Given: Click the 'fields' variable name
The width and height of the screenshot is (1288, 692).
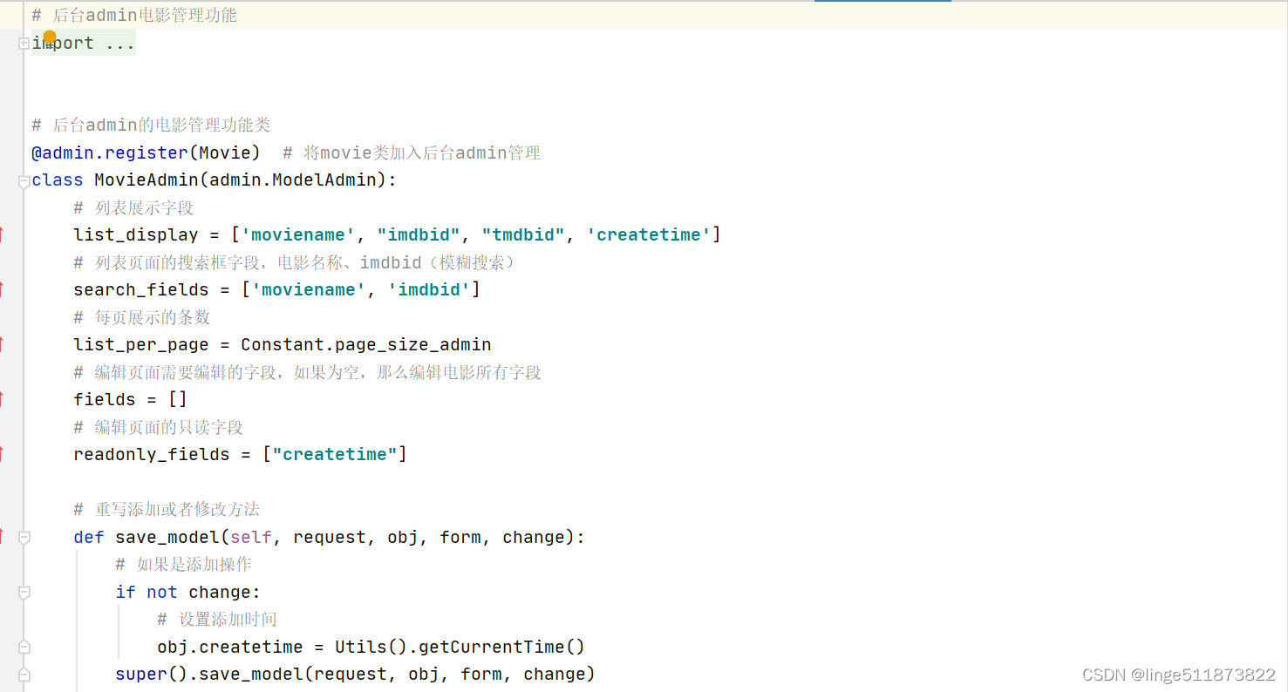Looking at the screenshot, I should coord(105,399).
